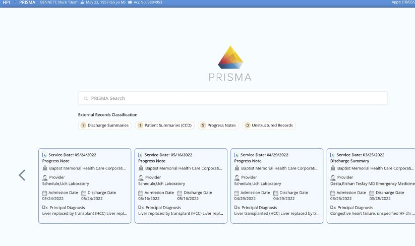Click Provider person icon on 05/24/2022 card
This screenshot has width=415, height=246.
(45, 177)
